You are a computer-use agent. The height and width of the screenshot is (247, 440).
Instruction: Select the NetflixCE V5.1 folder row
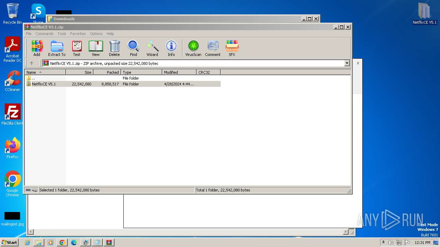[123, 84]
